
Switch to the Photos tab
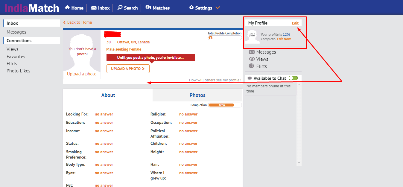coord(197,95)
